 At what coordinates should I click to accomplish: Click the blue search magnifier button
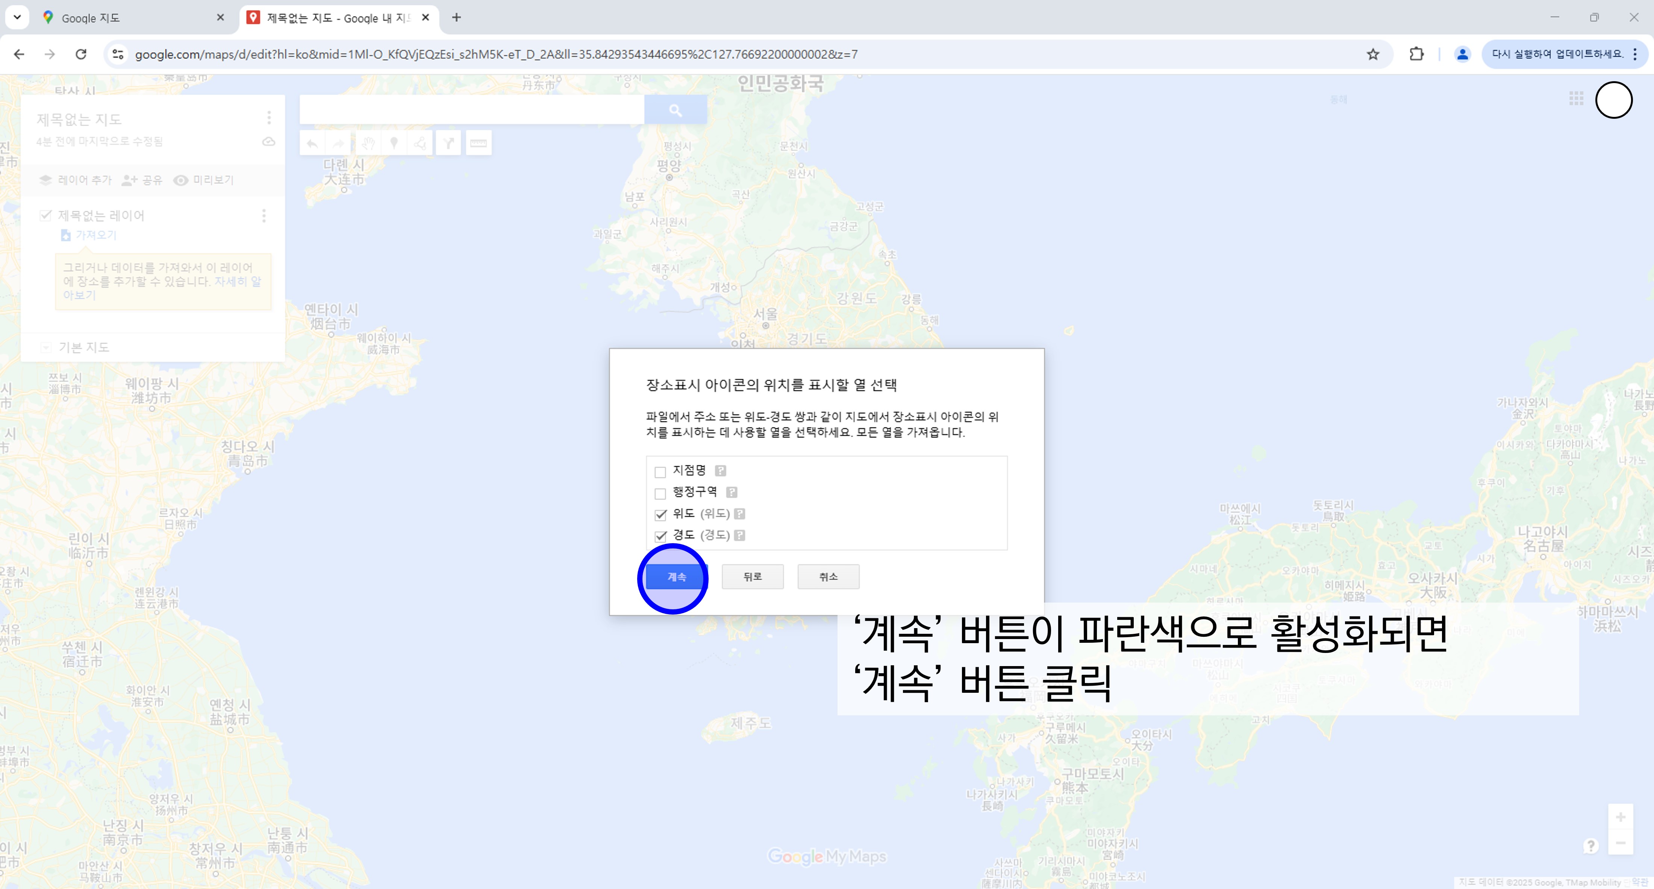[x=676, y=111]
